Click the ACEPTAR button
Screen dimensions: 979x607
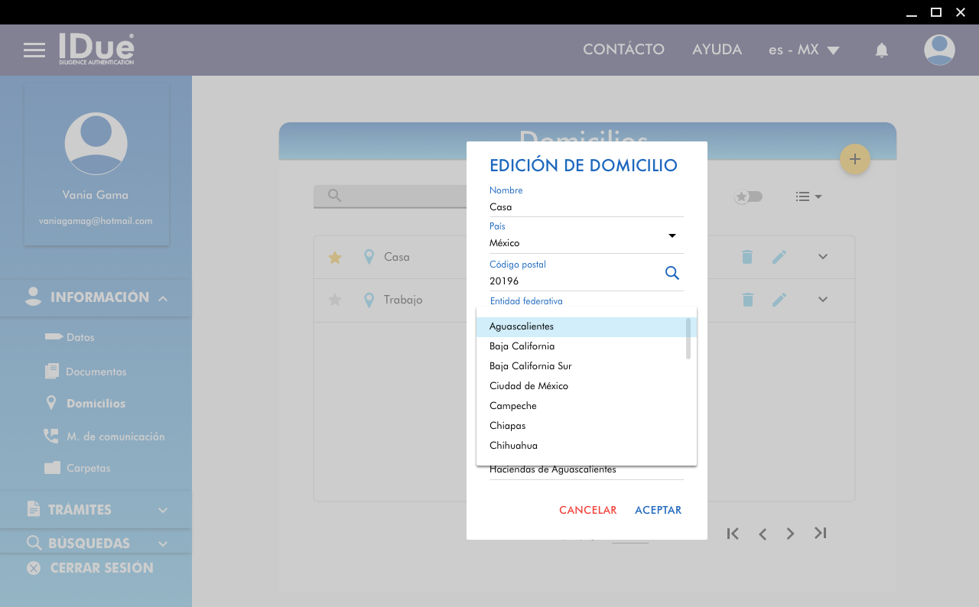(x=658, y=510)
